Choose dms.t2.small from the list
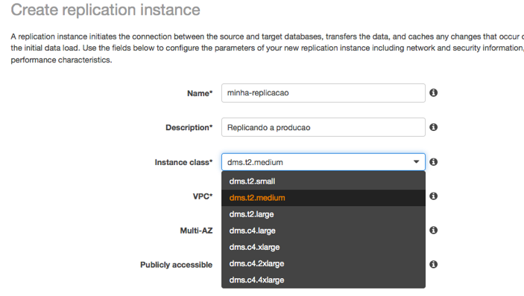 point(323,181)
